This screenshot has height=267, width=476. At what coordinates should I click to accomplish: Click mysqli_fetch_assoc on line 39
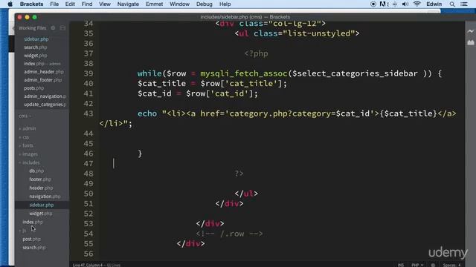[x=243, y=73]
